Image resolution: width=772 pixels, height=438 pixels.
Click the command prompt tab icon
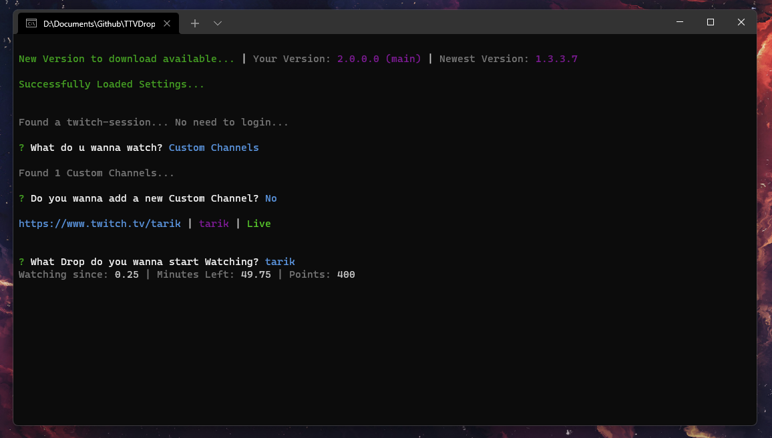point(31,23)
